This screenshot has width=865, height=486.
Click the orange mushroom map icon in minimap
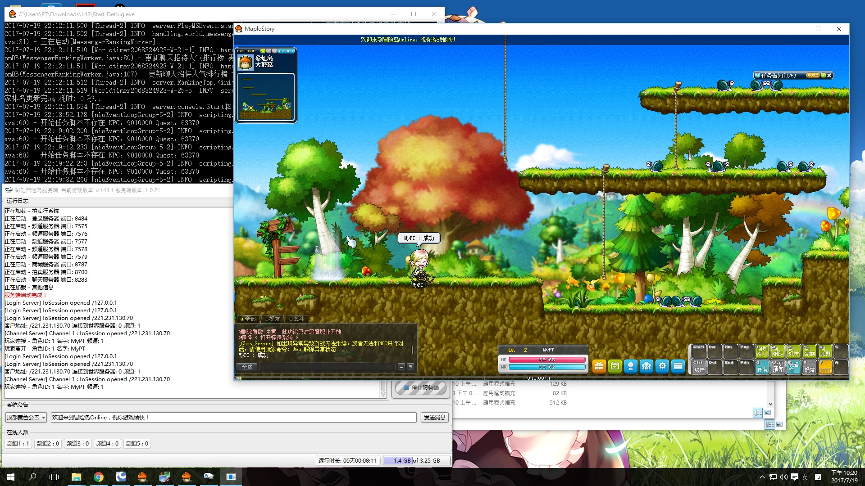(x=246, y=63)
